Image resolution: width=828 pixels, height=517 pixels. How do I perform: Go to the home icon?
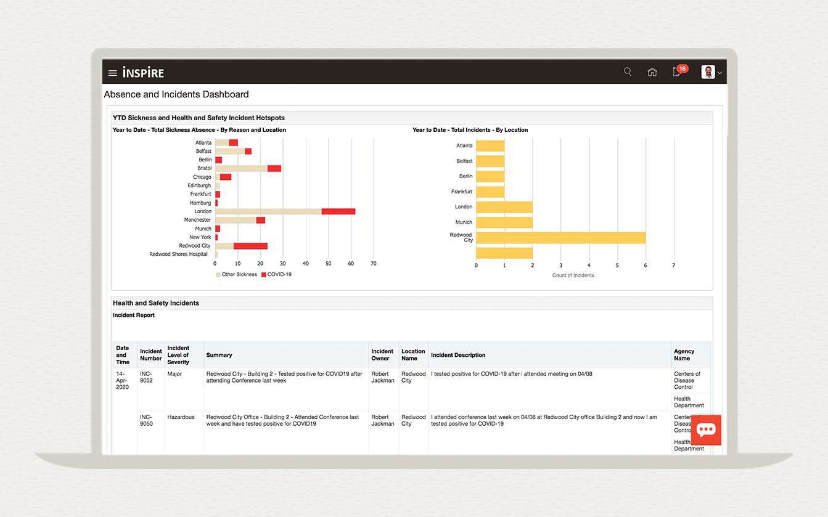652,72
